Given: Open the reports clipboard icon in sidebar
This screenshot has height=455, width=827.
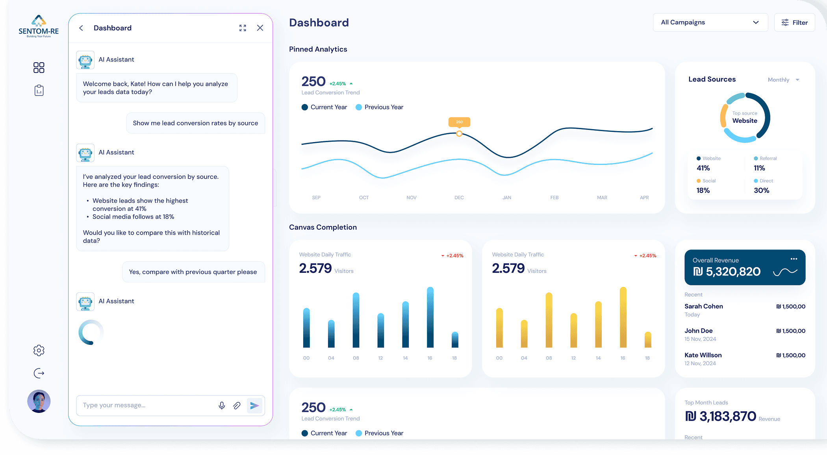Looking at the screenshot, I should (39, 91).
